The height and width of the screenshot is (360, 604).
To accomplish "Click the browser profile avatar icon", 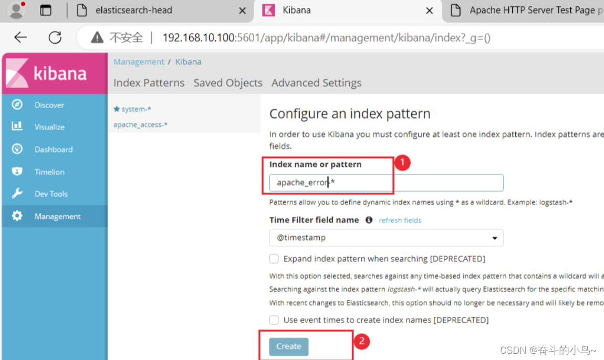I will point(16,10).
